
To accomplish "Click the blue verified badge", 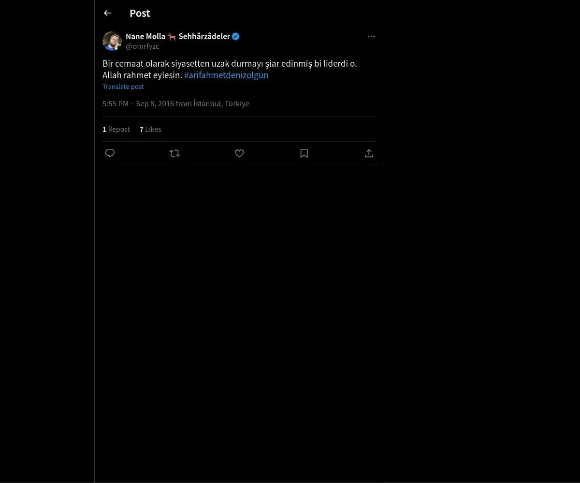I will [x=236, y=36].
